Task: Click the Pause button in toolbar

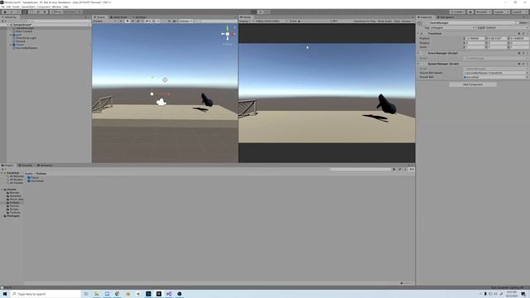Action: click(260, 12)
